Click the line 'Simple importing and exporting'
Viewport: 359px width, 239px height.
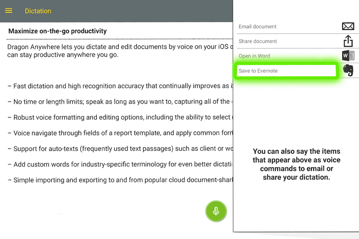coord(120,180)
